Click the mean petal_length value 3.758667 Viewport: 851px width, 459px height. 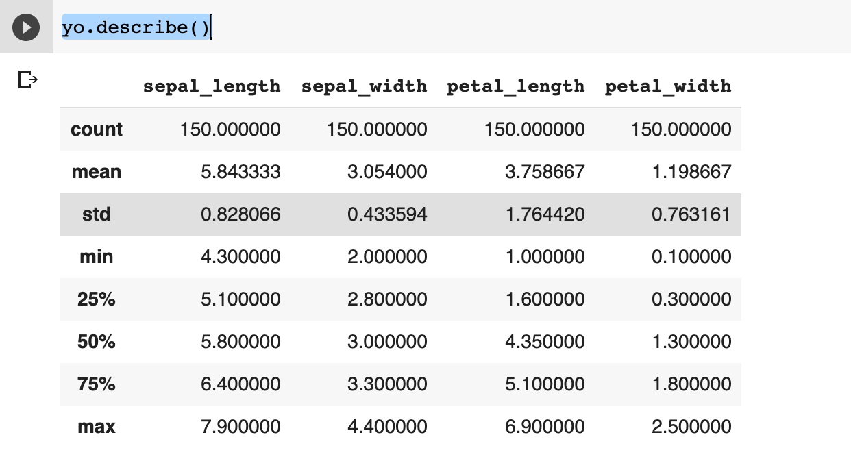click(545, 172)
